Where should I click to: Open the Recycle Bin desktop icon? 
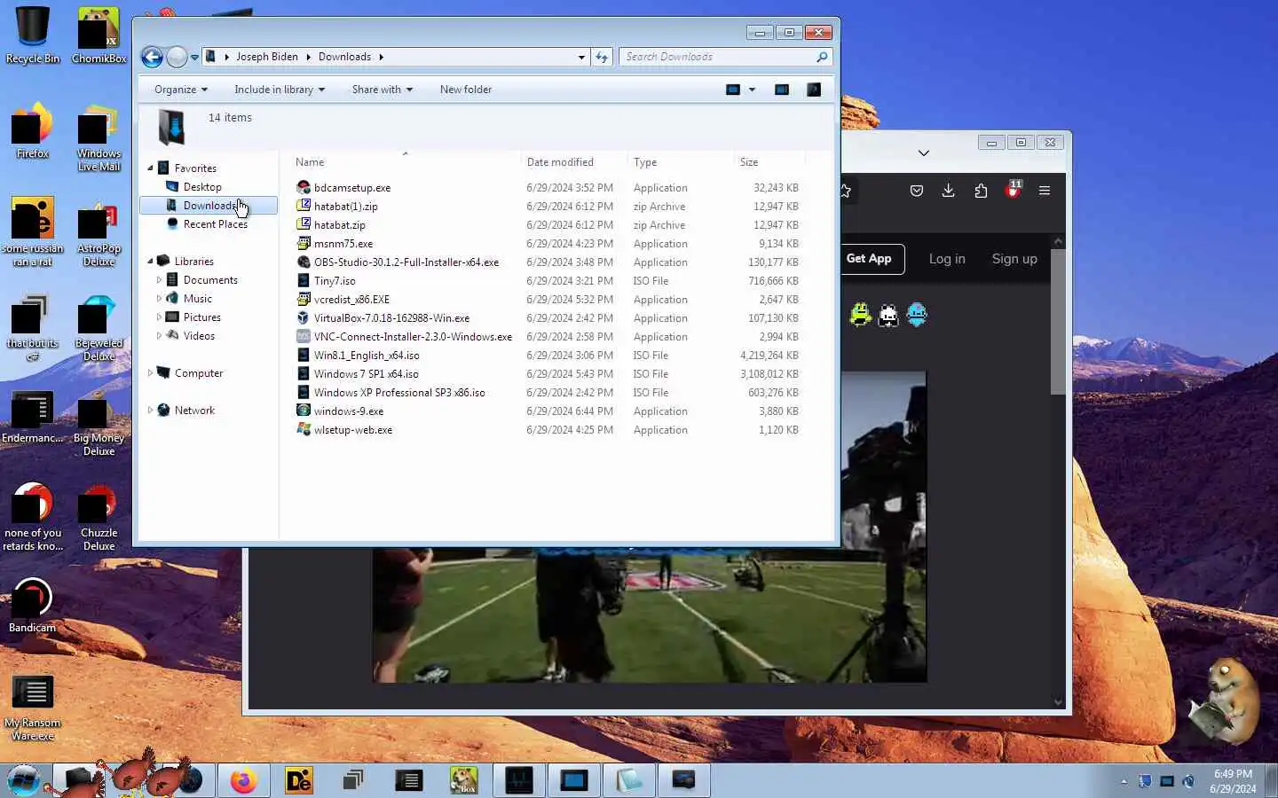tap(33, 35)
